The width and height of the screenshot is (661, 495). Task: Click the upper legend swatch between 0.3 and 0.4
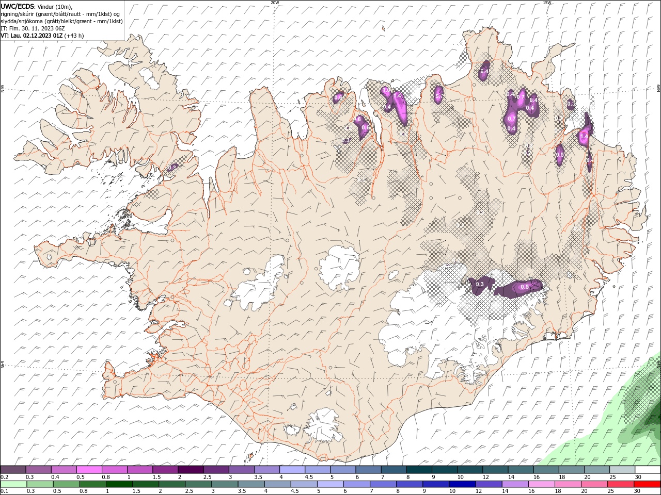tap(38, 470)
